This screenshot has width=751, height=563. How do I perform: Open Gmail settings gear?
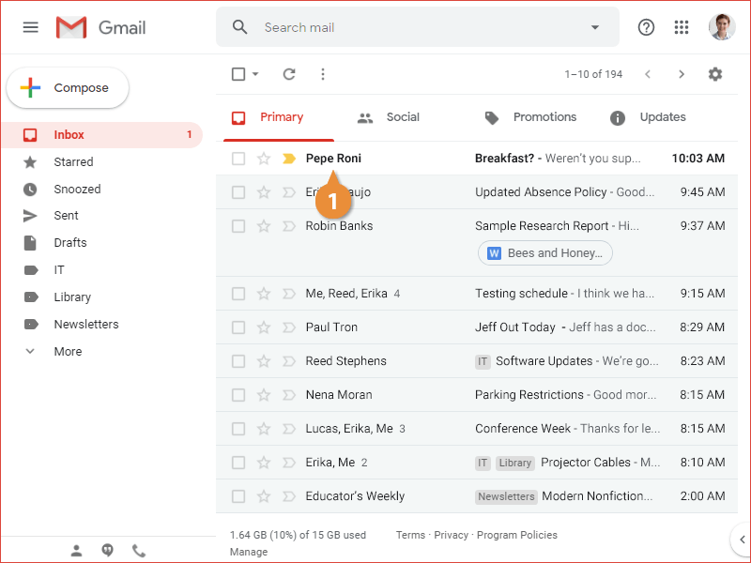(x=714, y=73)
